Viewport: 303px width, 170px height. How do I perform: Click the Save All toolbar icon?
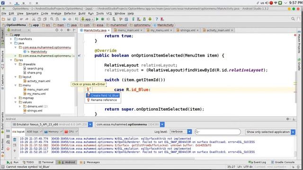[9, 19]
